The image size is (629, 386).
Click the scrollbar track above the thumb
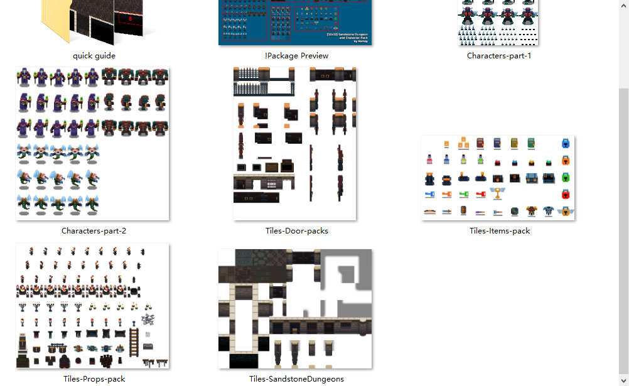click(623, 44)
